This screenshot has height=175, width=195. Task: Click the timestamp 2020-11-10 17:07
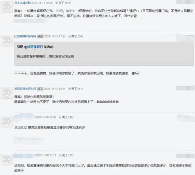click(45, 117)
